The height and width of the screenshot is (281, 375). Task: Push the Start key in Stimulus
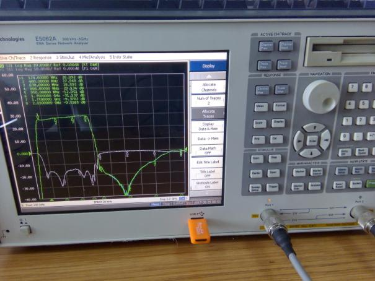pos(257,159)
